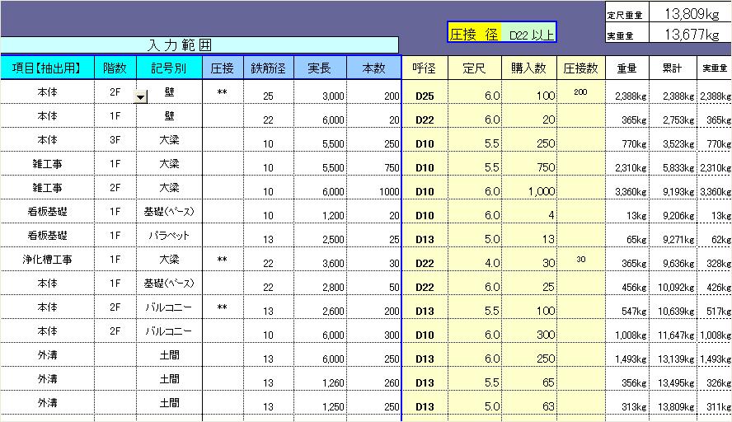Screen dimensions: 732x422
Task: Click the 入力範囲 title bar cell
Action: pos(199,45)
